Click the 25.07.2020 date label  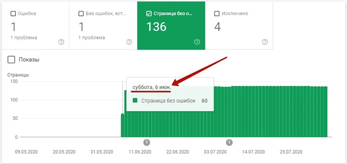(x=291, y=152)
